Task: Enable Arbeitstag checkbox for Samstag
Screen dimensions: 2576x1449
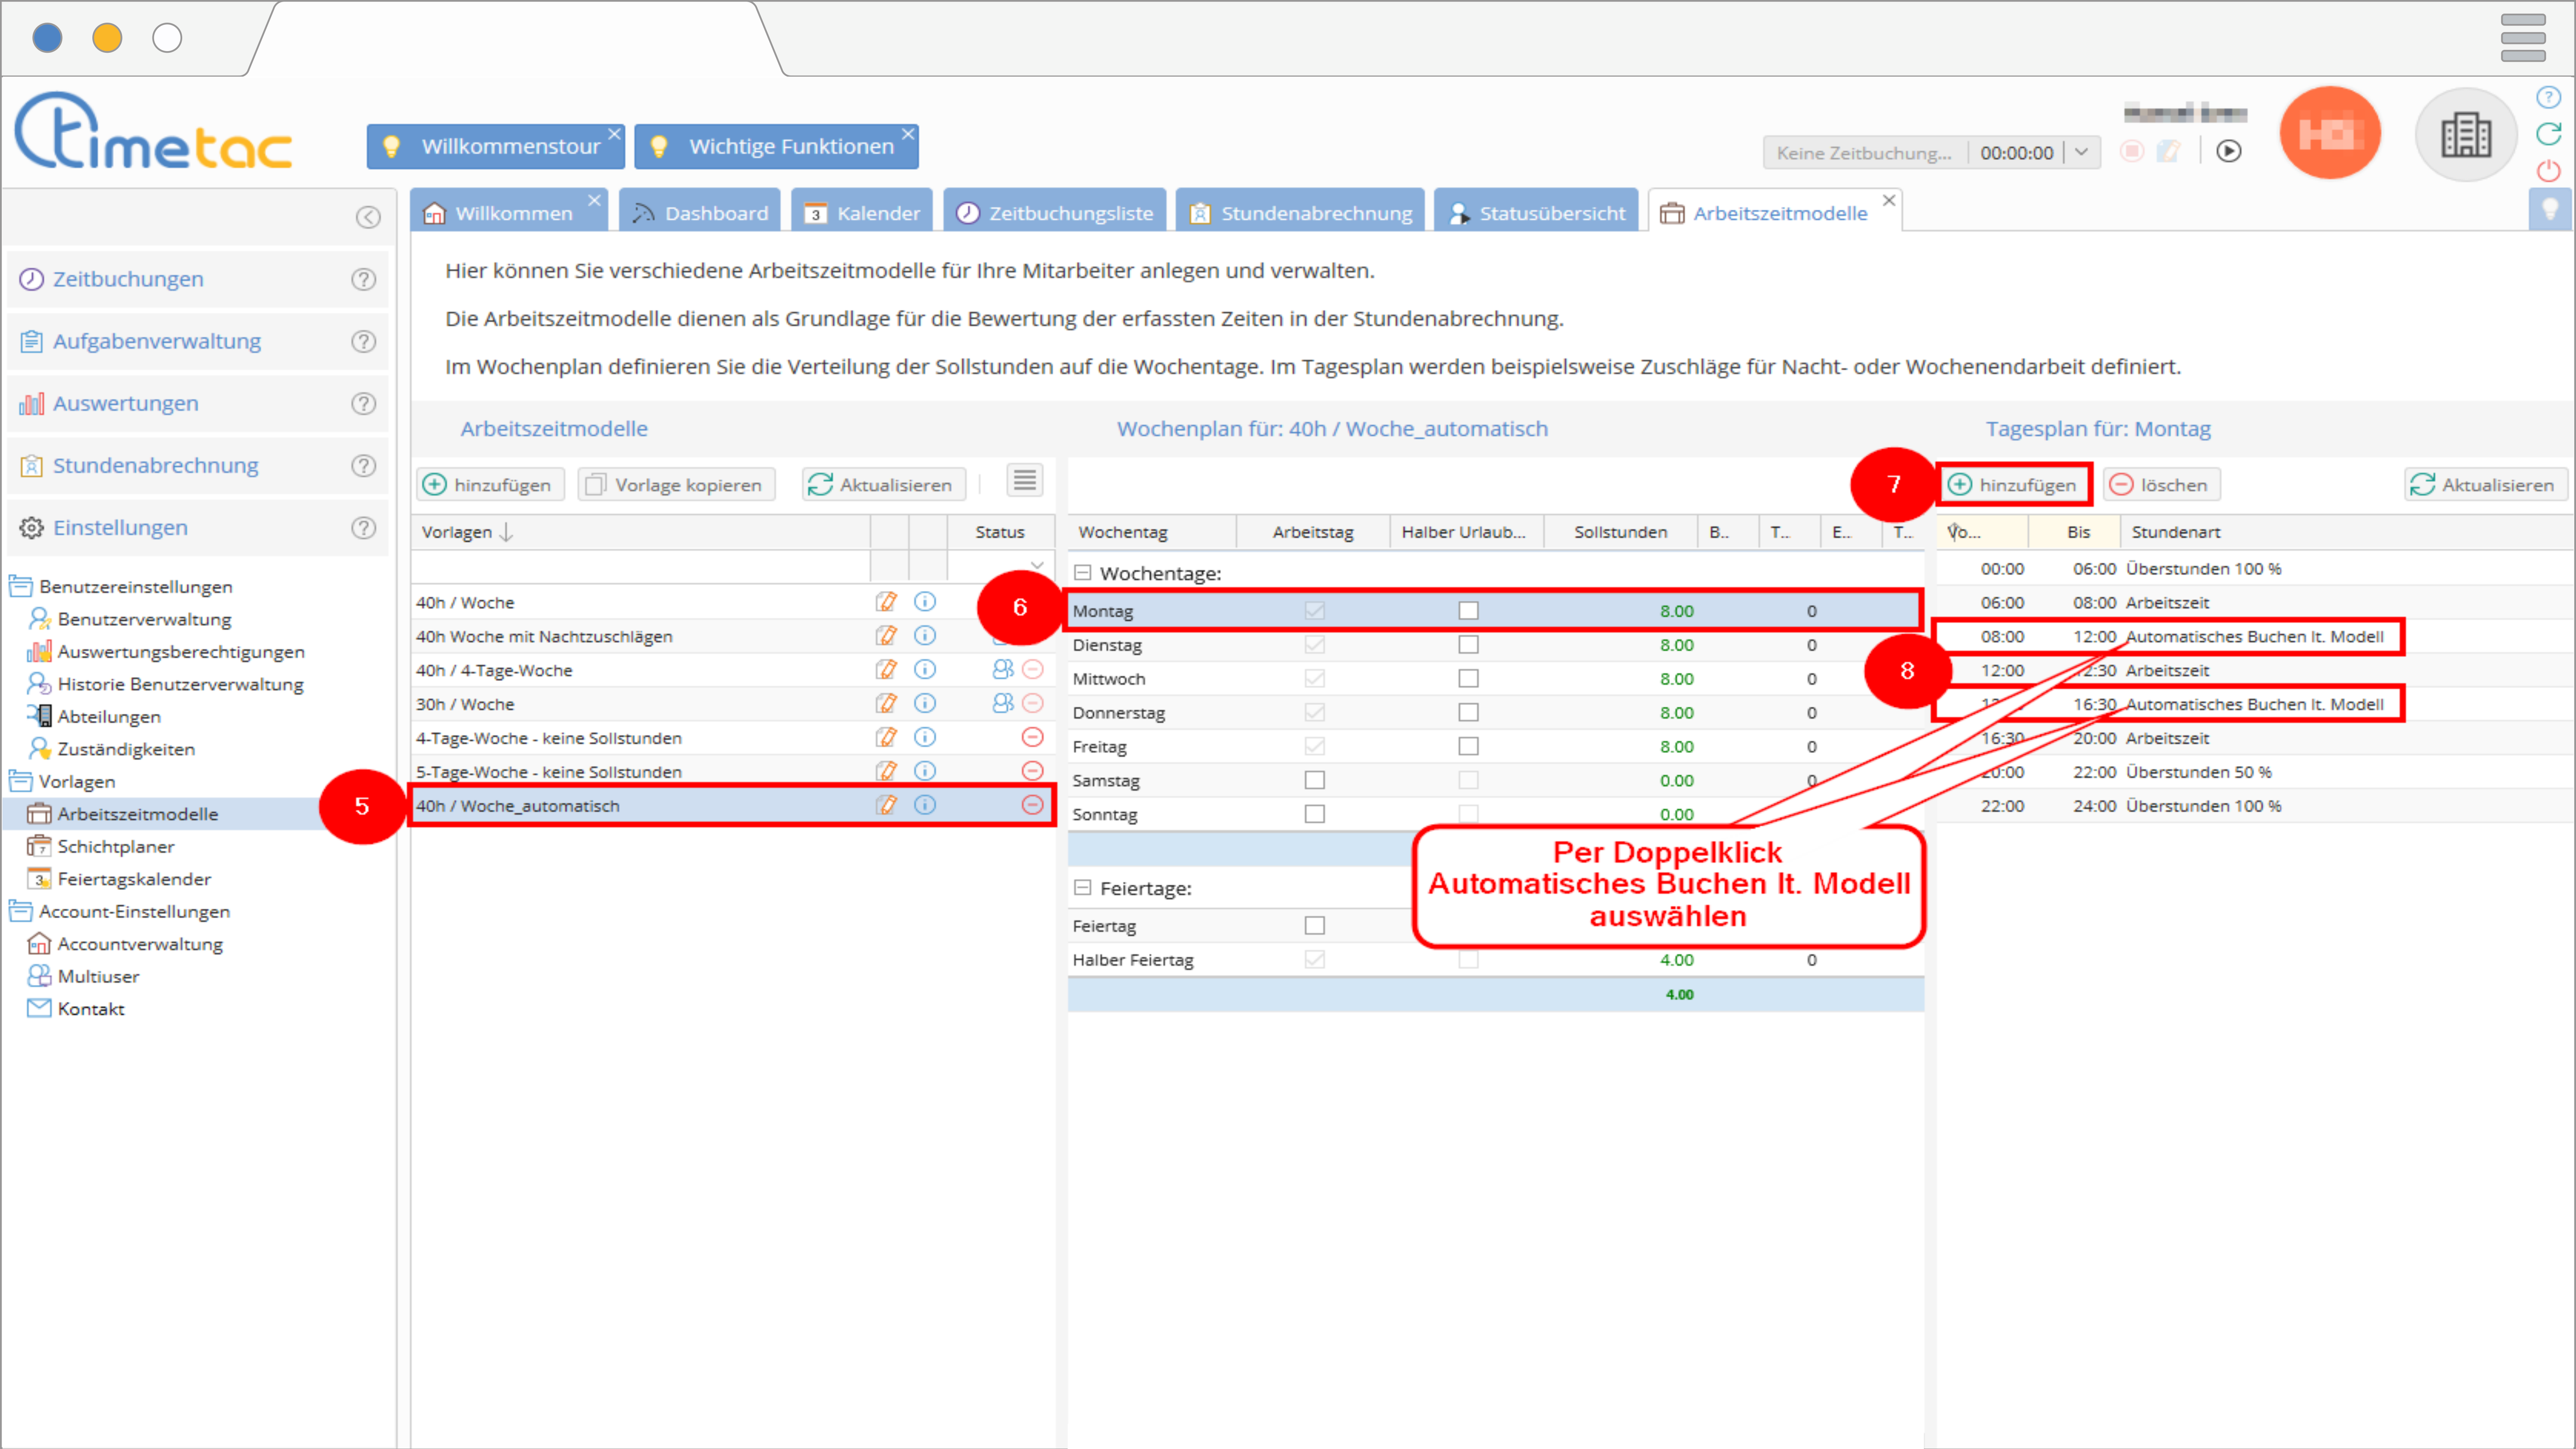Action: [1314, 781]
